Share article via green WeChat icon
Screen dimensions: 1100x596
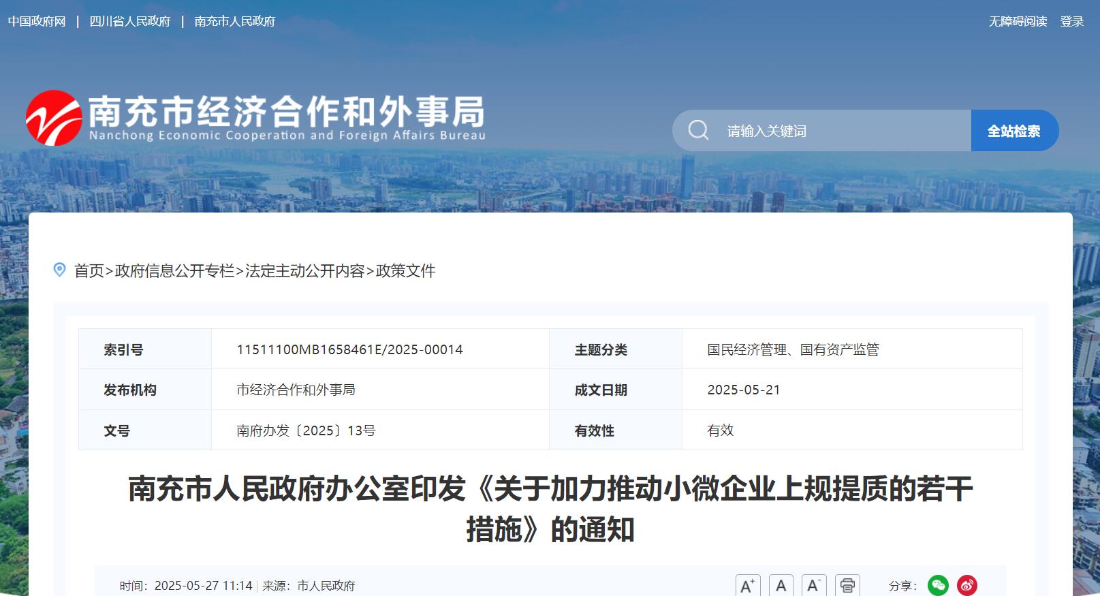pyautogui.click(x=938, y=585)
